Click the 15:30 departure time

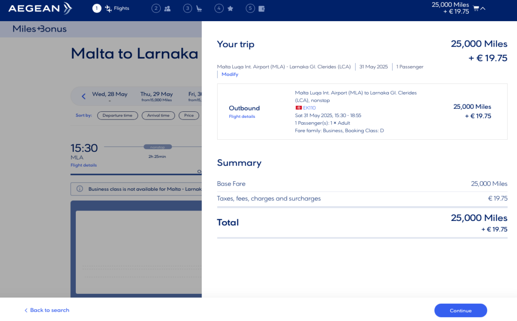(x=84, y=148)
